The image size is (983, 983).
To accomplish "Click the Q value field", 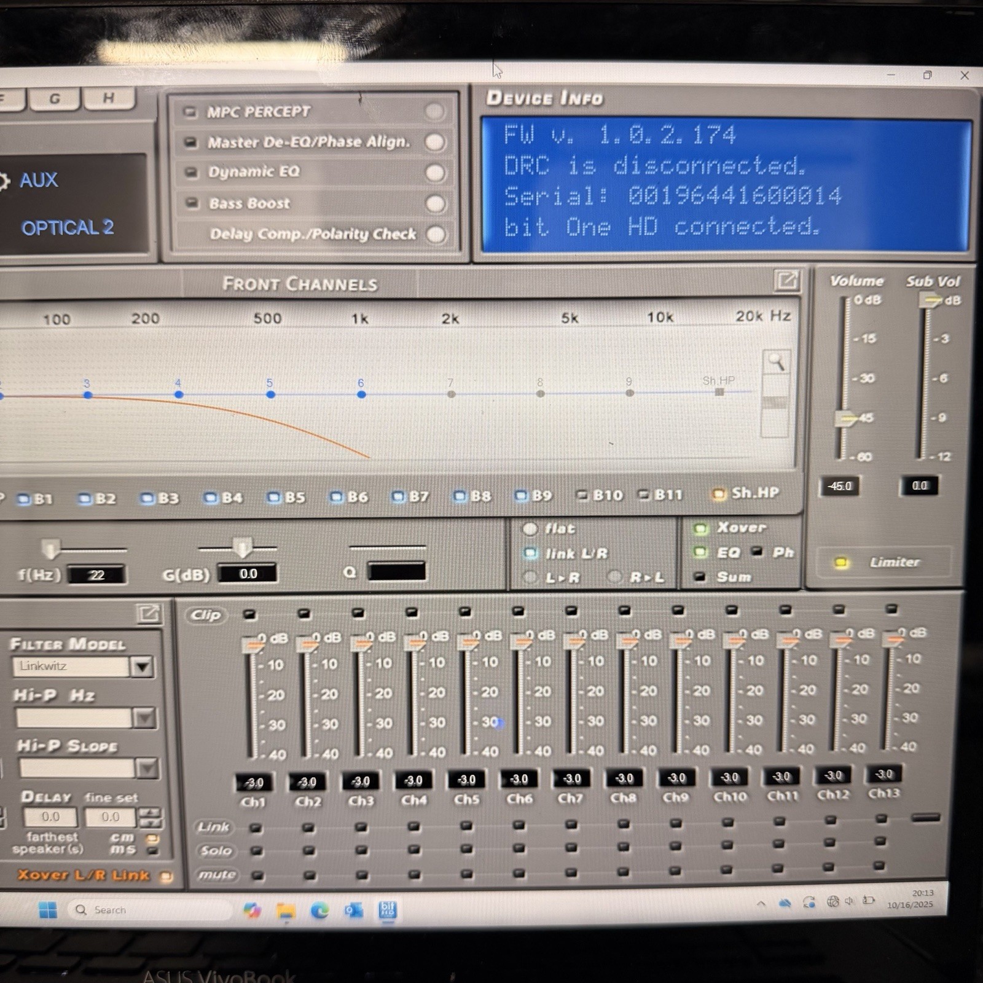I will pyautogui.click(x=396, y=571).
